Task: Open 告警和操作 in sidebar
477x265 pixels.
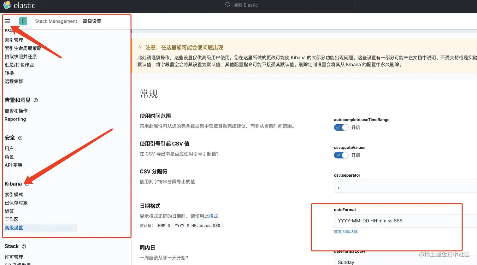Action: 16,111
